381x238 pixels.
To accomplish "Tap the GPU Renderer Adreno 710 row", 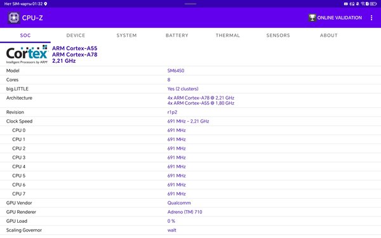I will (x=190, y=212).
